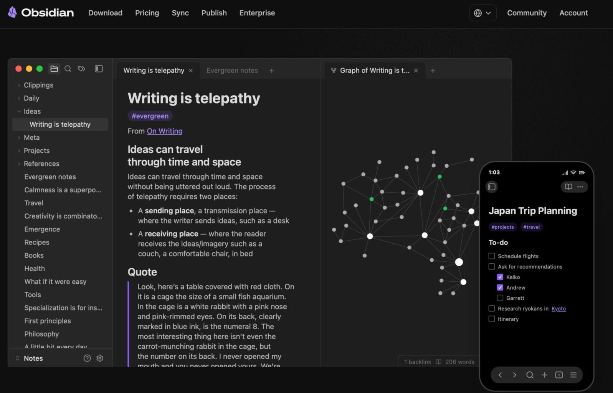Tap the phone's bottom search icon
This screenshot has height=393, width=613.
pos(530,375)
